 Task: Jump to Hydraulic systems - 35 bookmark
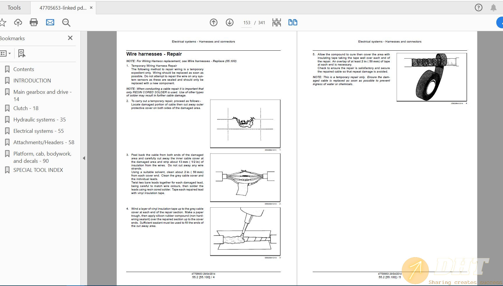click(39, 120)
